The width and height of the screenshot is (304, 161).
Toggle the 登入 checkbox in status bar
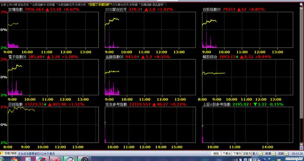pyautogui.click(x=261, y=154)
